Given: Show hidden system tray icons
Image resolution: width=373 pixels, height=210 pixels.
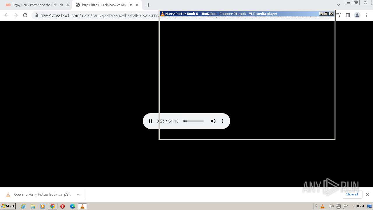Looking at the screenshot, I should (316, 206).
